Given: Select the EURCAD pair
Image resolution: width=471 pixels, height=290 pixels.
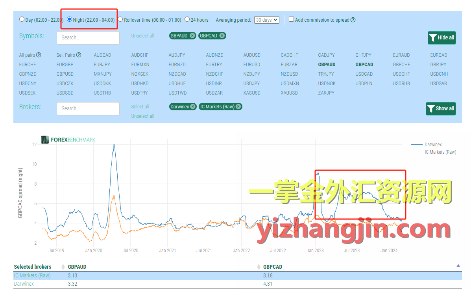Looking at the screenshot, I should point(439,55).
